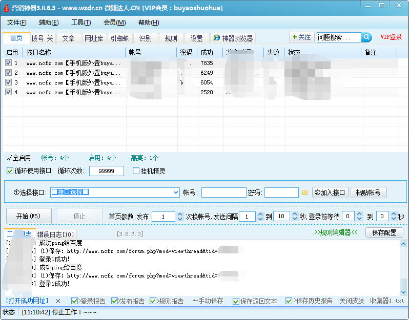
Task: Click the app logo in title bar
Action: click(6, 8)
